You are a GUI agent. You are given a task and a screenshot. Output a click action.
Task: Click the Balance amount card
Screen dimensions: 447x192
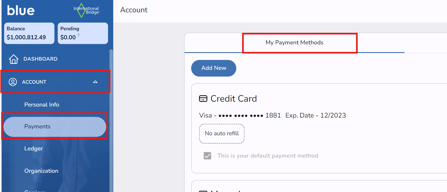coord(29,33)
